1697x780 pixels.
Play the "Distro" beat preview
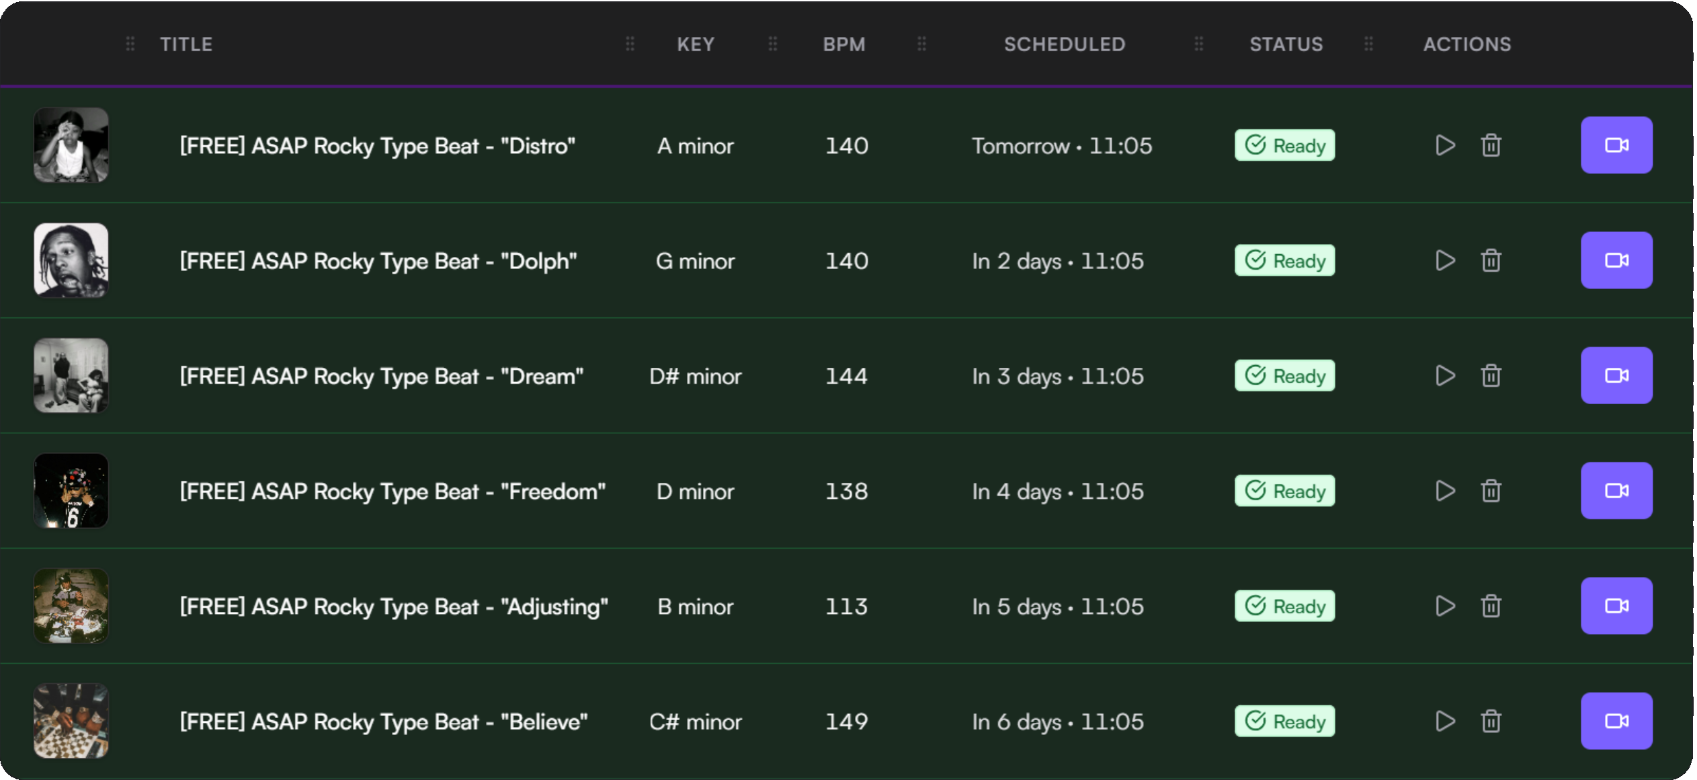coord(1445,145)
